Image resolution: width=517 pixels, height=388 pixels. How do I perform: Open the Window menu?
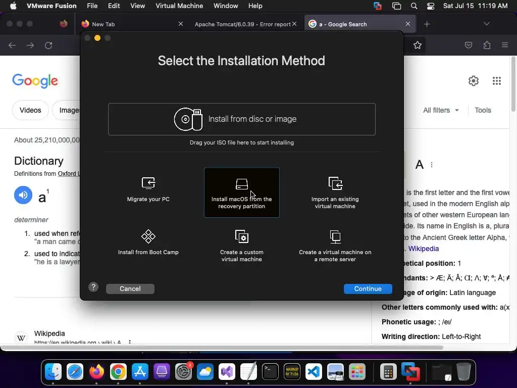point(226,6)
